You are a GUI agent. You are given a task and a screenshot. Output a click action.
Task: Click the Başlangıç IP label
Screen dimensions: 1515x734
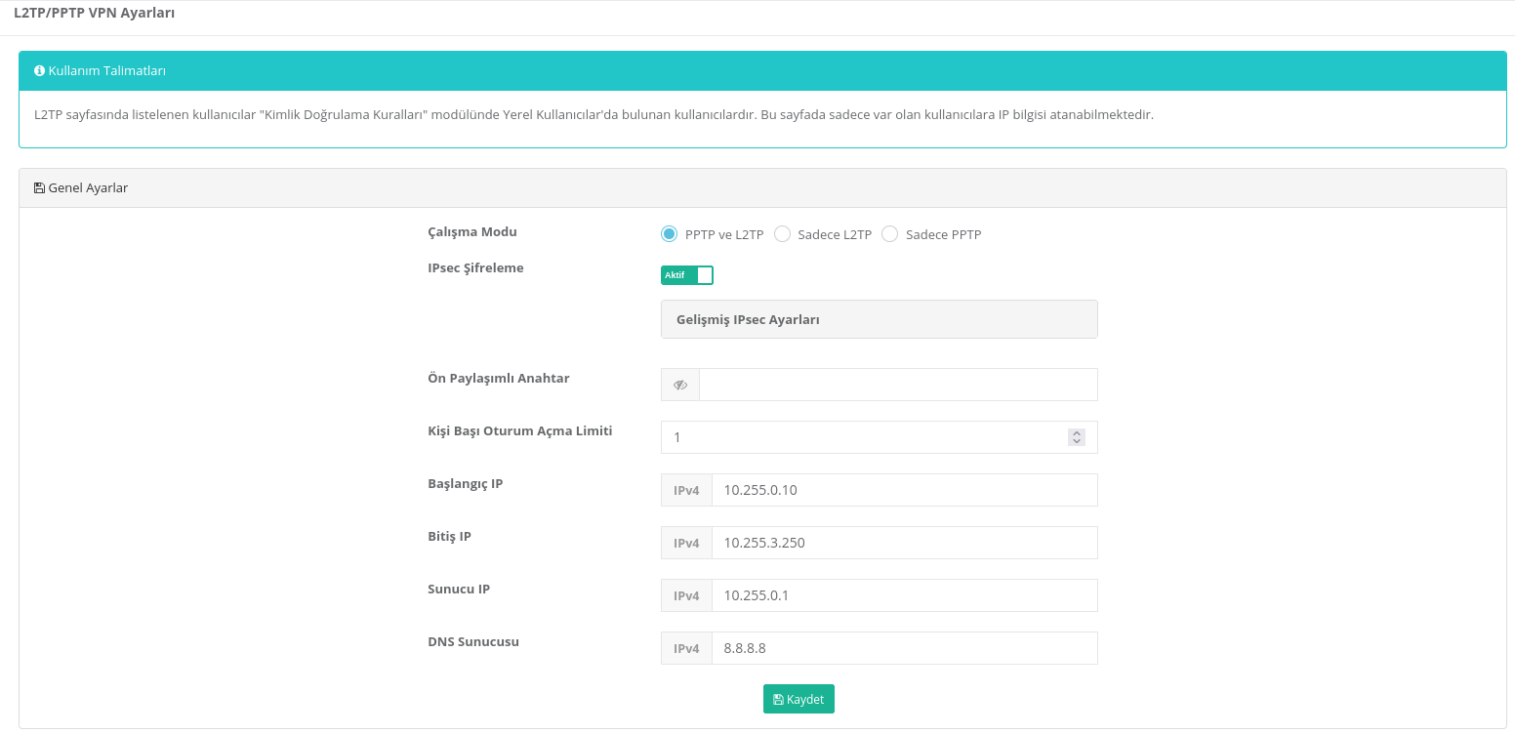coord(466,484)
